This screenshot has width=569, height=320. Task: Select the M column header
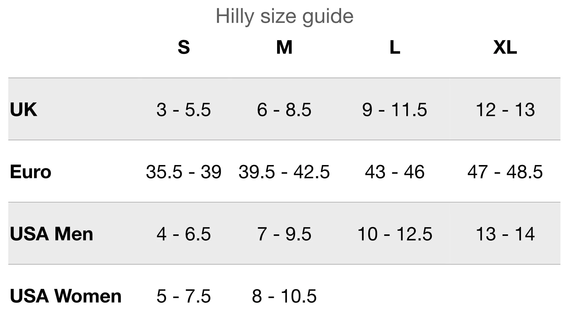tap(284, 47)
